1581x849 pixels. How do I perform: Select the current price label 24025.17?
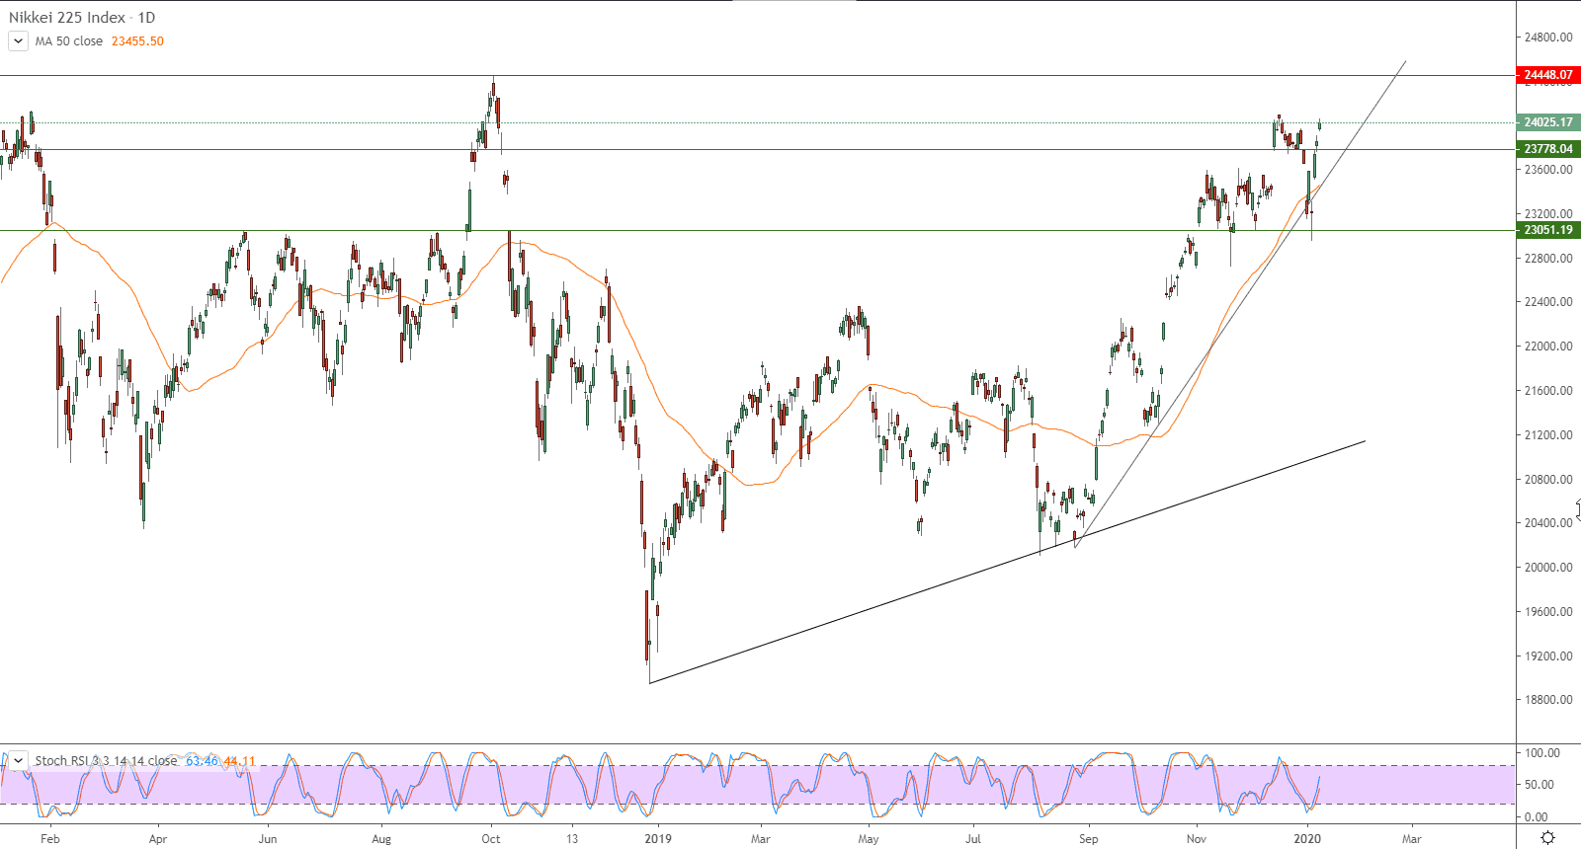(1548, 122)
